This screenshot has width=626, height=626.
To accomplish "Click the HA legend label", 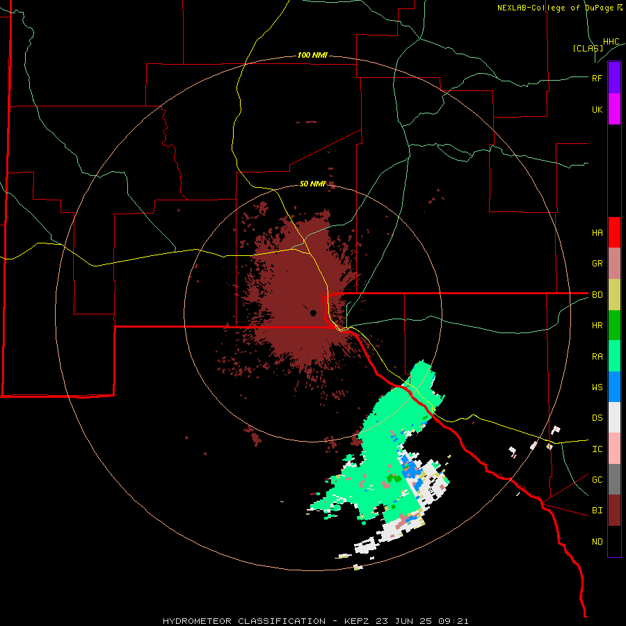I will pyautogui.click(x=597, y=233).
